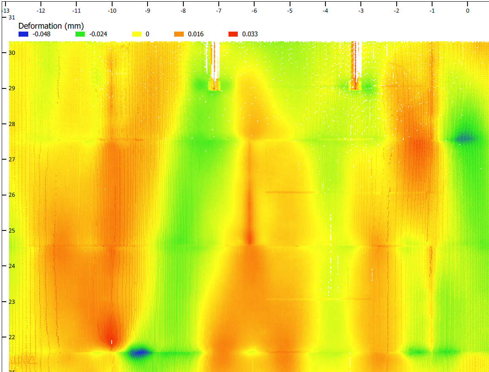Click the blue -0.048 legend swatch
The width and height of the screenshot is (489, 372).
point(23,34)
